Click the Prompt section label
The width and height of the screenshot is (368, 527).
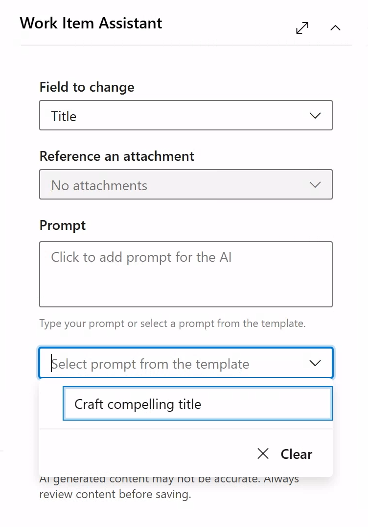[62, 225]
